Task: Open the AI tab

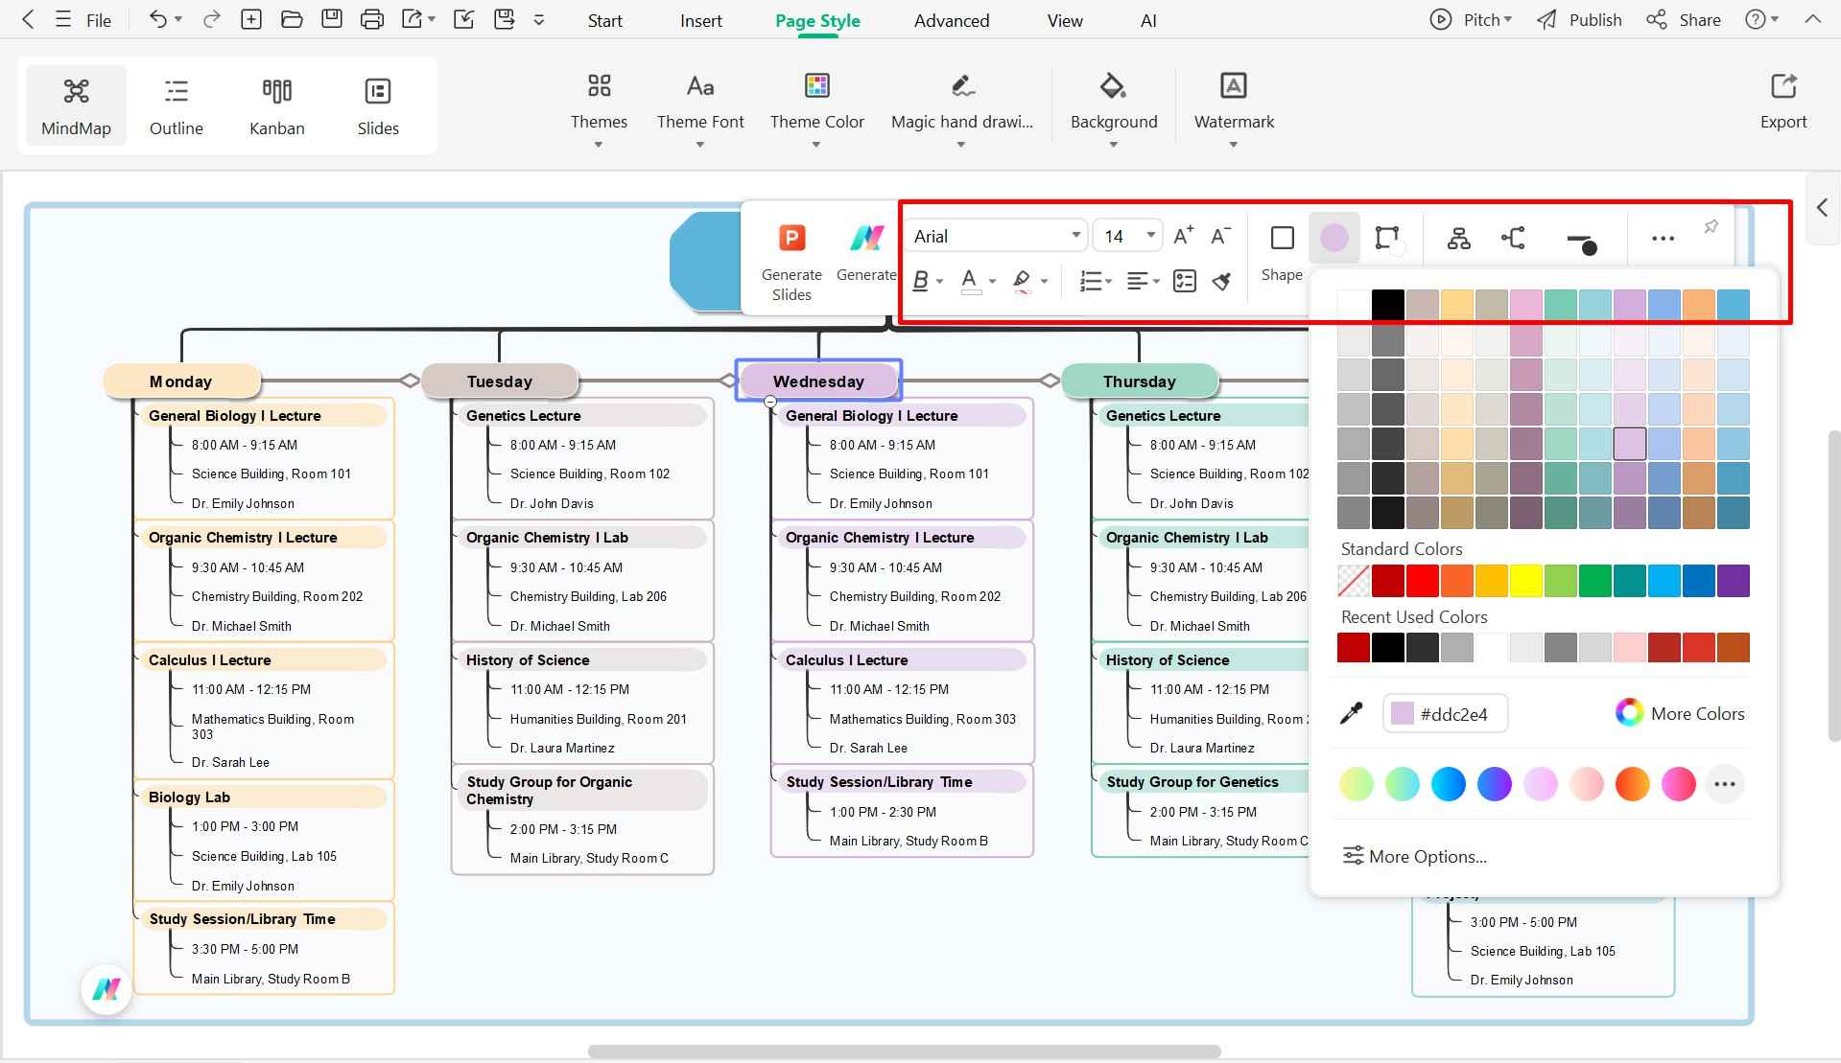Action: pyautogui.click(x=1148, y=20)
